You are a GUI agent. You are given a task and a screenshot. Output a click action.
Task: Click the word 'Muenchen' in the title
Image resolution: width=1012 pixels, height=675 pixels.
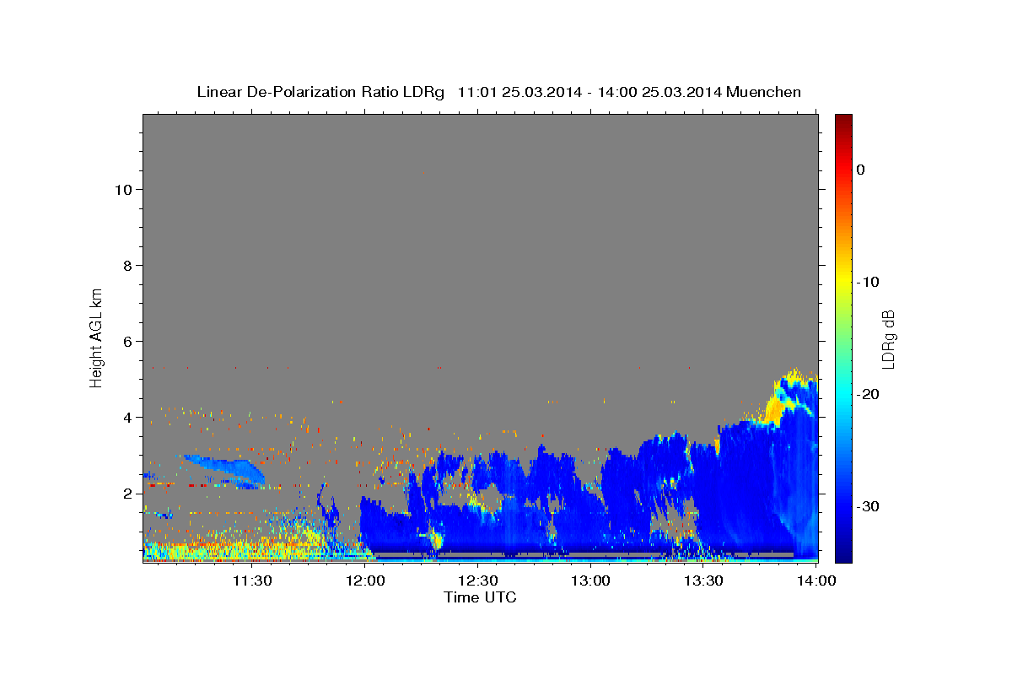click(x=764, y=92)
